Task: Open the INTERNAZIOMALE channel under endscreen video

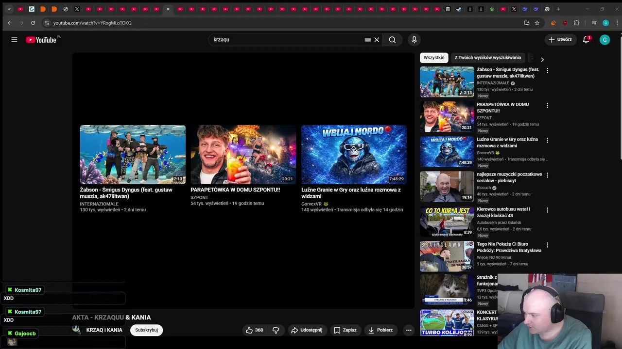Action: (99, 204)
